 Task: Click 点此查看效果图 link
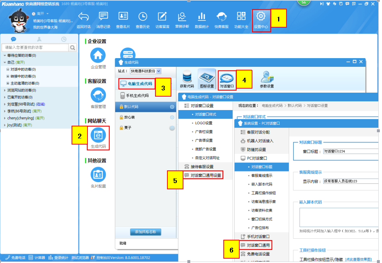[x=358, y=259]
